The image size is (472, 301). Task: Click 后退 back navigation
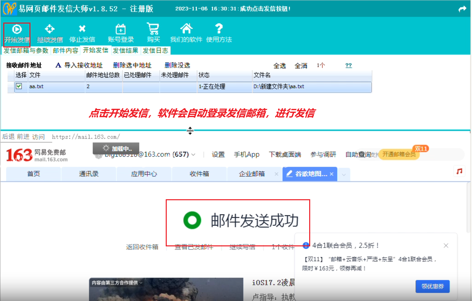8,136
